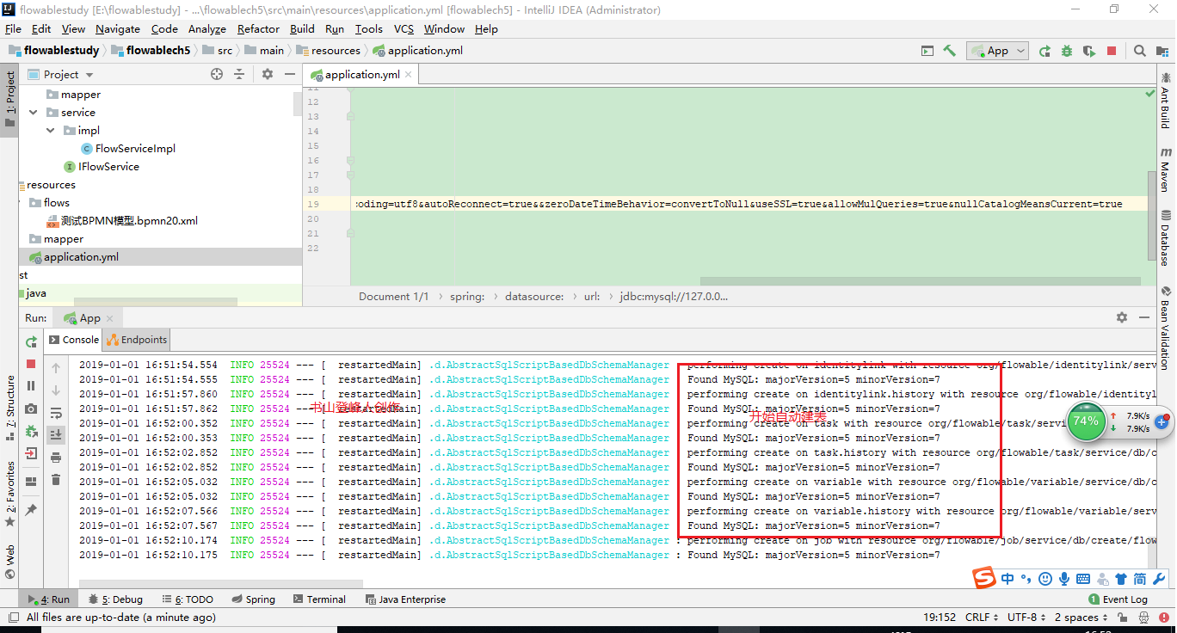Toggle the Chinese/English 中 input mode
1177x633 pixels.
click(1008, 579)
